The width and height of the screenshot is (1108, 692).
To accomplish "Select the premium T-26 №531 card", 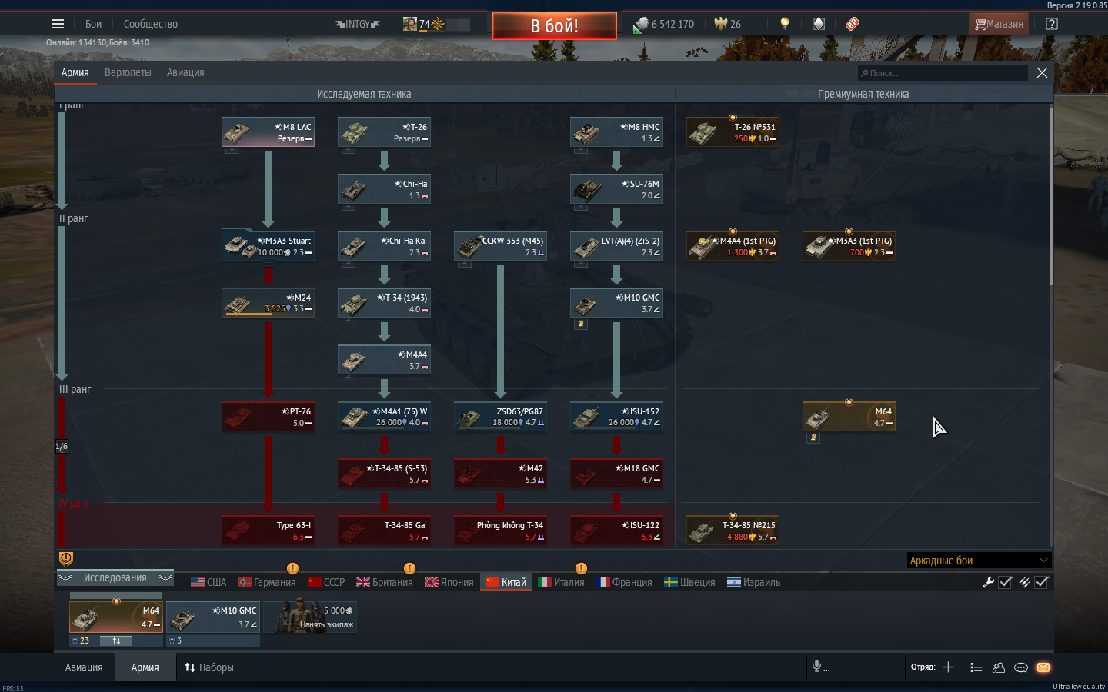I will click(733, 132).
